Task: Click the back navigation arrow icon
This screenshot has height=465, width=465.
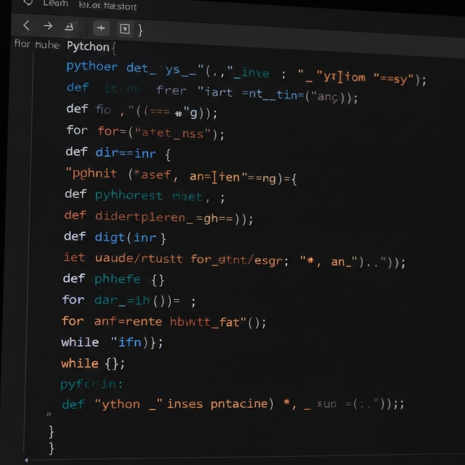Action: coord(26,26)
